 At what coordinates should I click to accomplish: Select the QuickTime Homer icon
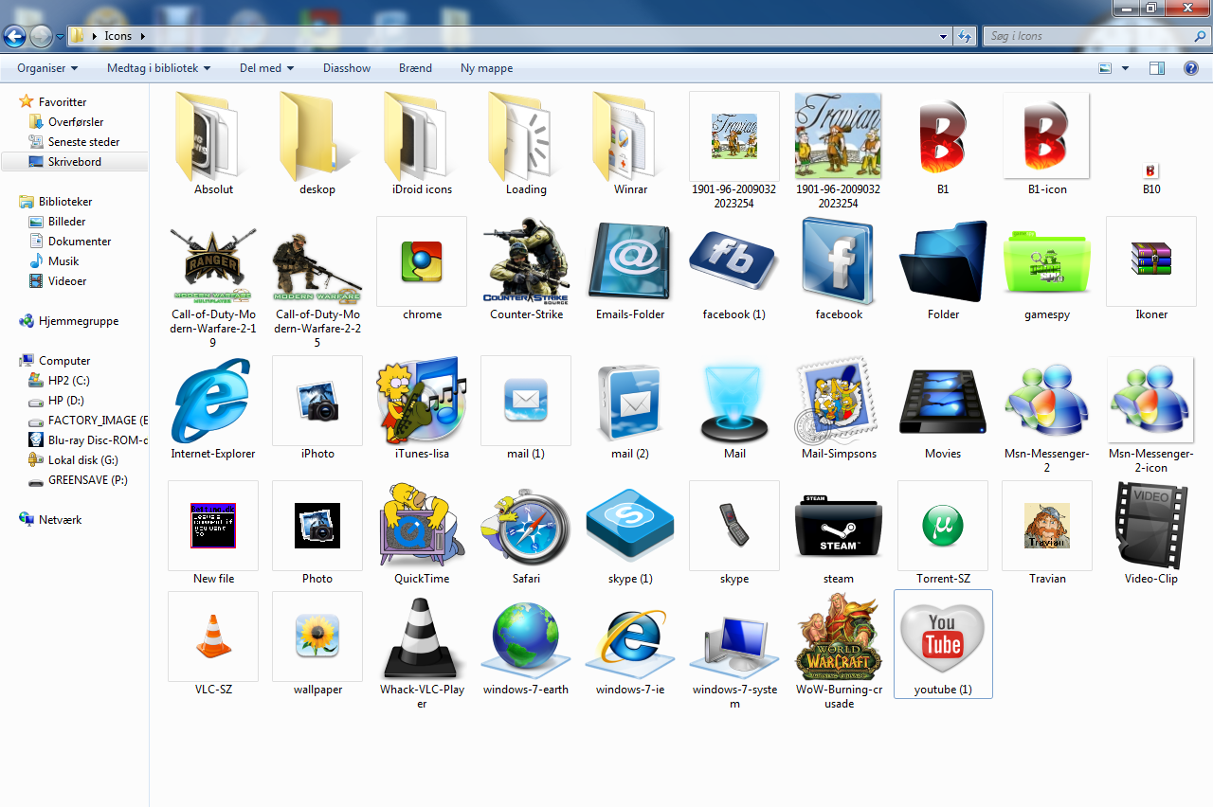tap(422, 526)
